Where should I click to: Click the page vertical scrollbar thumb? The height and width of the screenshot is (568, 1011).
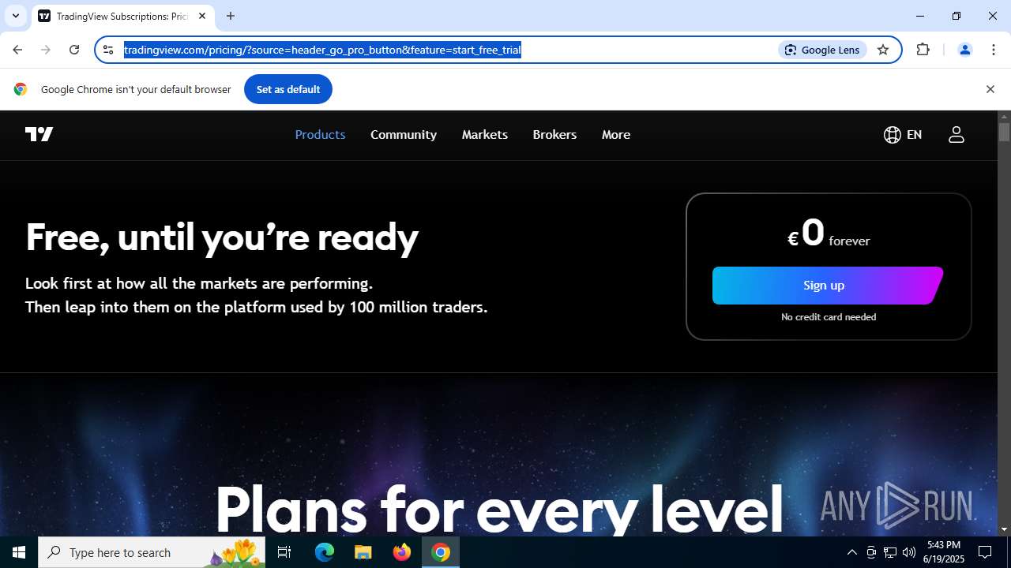[x=1004, y=132]
